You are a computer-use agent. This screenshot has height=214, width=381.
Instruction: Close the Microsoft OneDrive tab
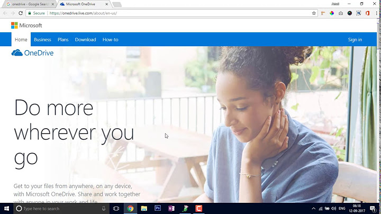(x=106, y=4)
